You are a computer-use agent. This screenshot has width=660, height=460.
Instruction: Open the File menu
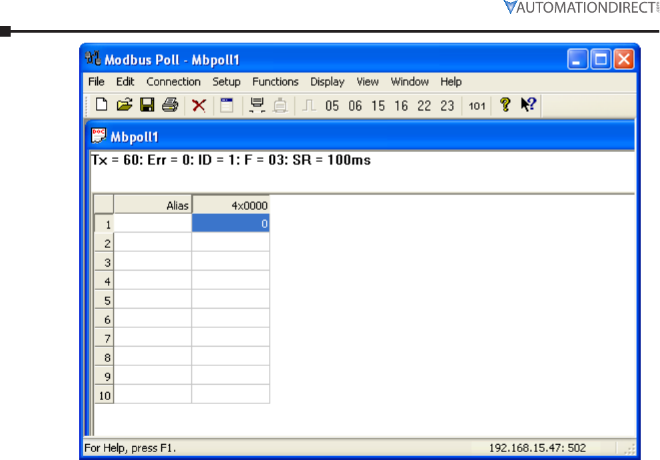click(97, 81)
